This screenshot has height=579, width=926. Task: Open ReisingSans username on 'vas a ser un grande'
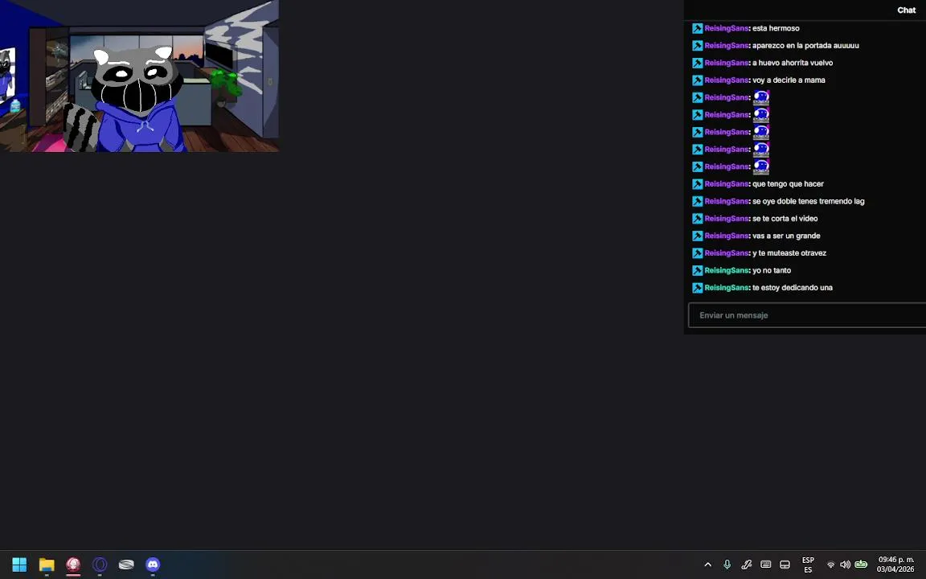[727, 236]
